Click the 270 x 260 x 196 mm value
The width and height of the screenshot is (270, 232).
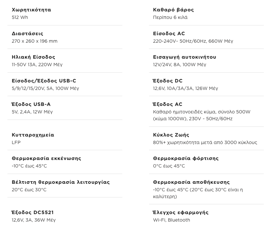point(35,41)
